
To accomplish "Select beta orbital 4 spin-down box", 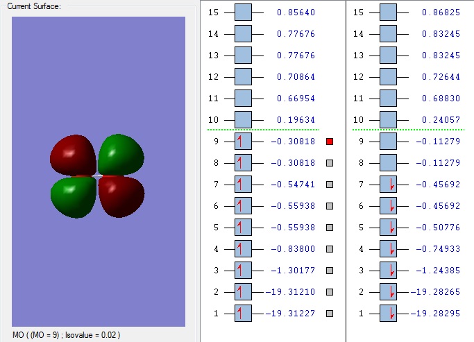I will pos(388,249).
